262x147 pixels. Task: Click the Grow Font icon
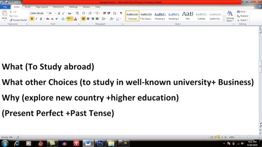coord(59,13)
